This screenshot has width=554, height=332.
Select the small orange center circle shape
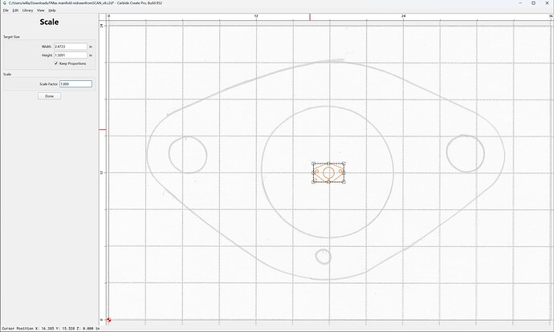point(328,172)
